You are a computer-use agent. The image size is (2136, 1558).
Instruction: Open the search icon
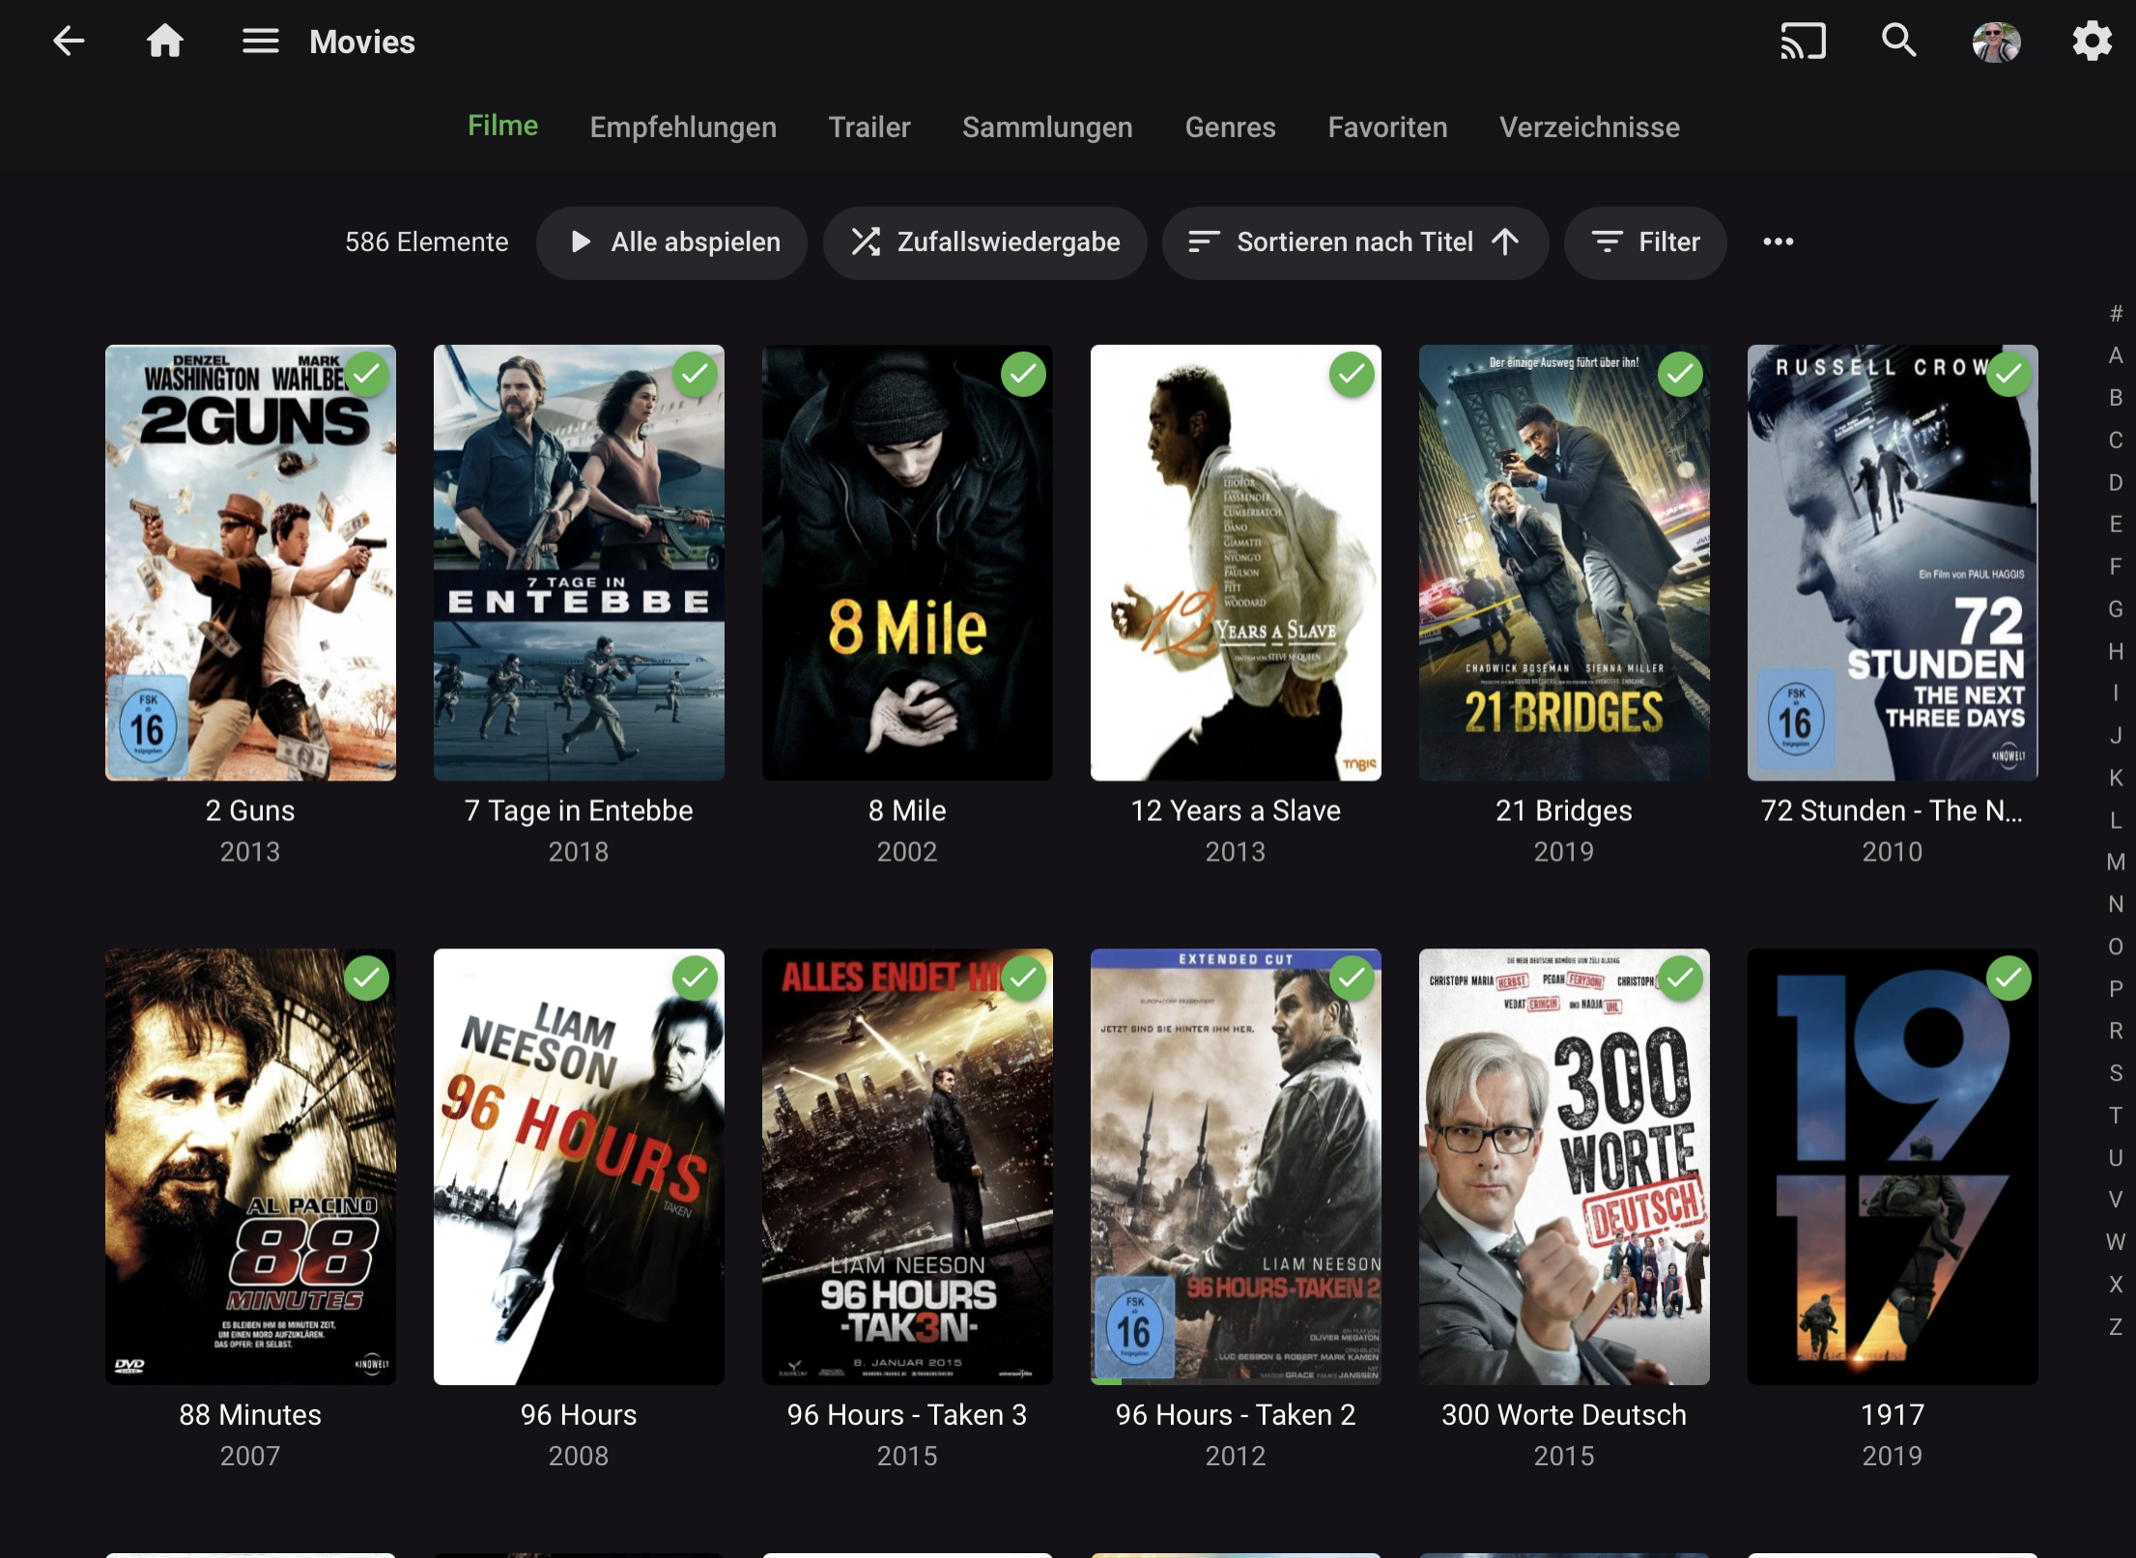(x=1898, y=42)
